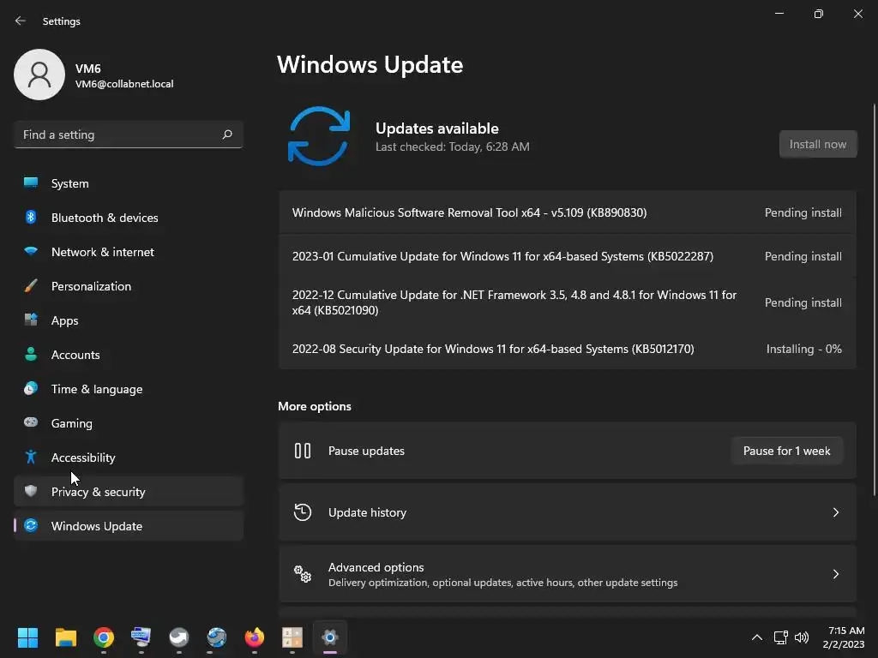
Task: Click the Personalization paintbrush icon
Action: click(x=31, y=285)
